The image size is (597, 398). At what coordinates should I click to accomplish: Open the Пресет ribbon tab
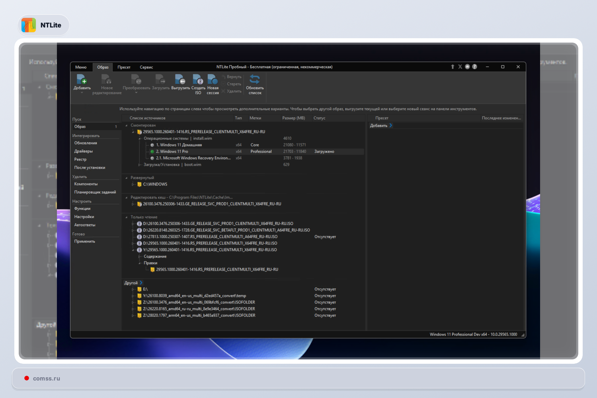pos(124,67)
